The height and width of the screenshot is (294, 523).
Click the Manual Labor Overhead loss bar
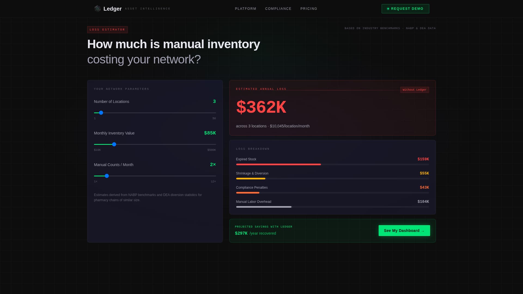click(x=332, y=207)
